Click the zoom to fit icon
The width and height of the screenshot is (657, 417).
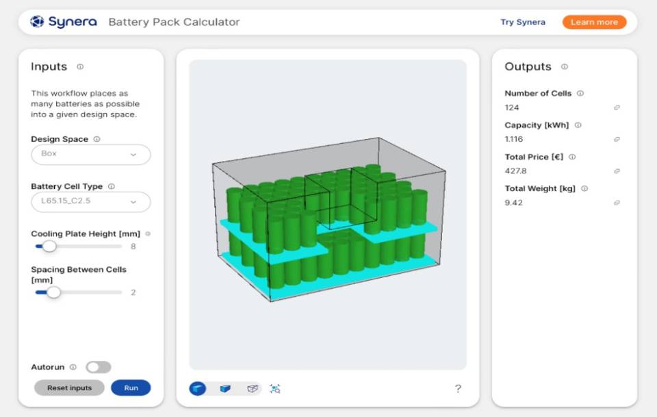tap(275, 389)
